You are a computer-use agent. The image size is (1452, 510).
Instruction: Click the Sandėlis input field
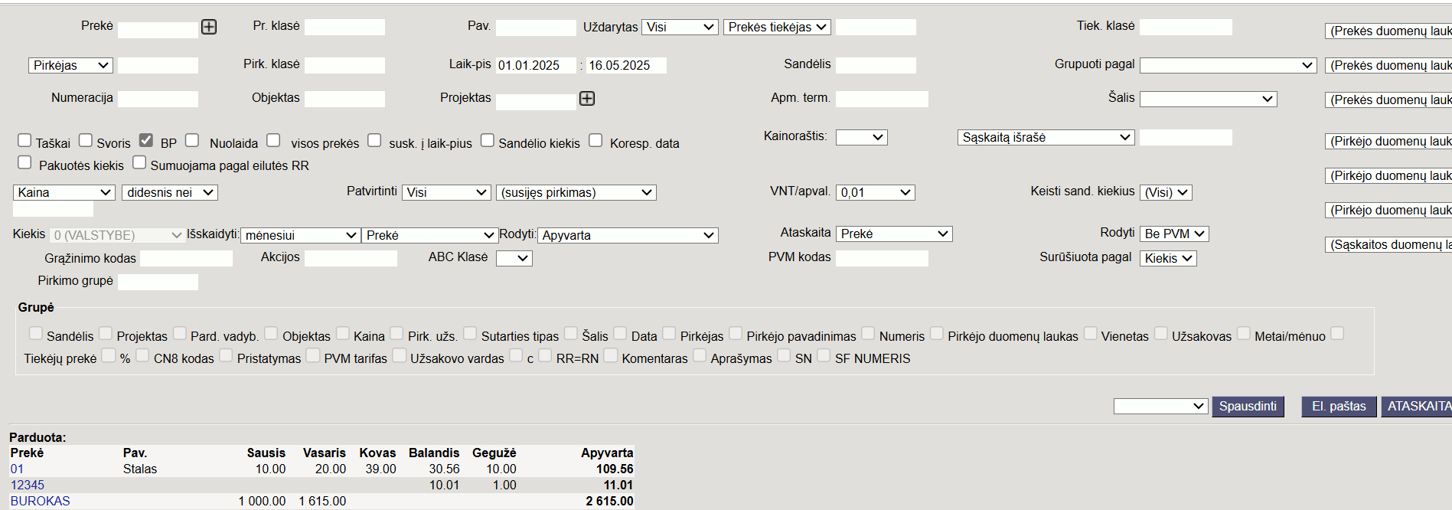pos(875,66)
